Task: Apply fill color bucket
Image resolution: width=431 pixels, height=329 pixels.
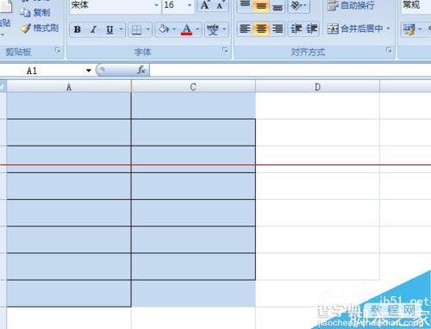Action: [164, 29]
